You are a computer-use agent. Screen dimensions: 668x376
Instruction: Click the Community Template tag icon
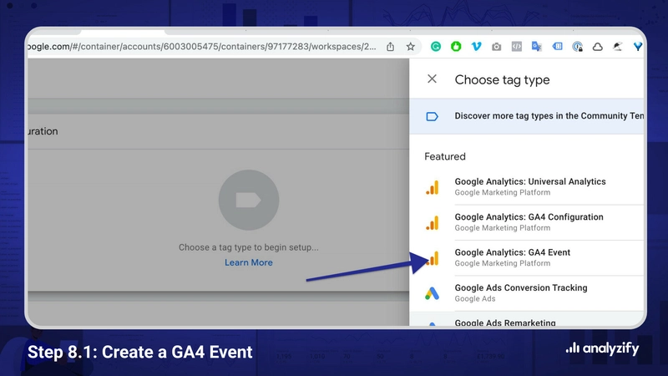(x=432, y=116)
